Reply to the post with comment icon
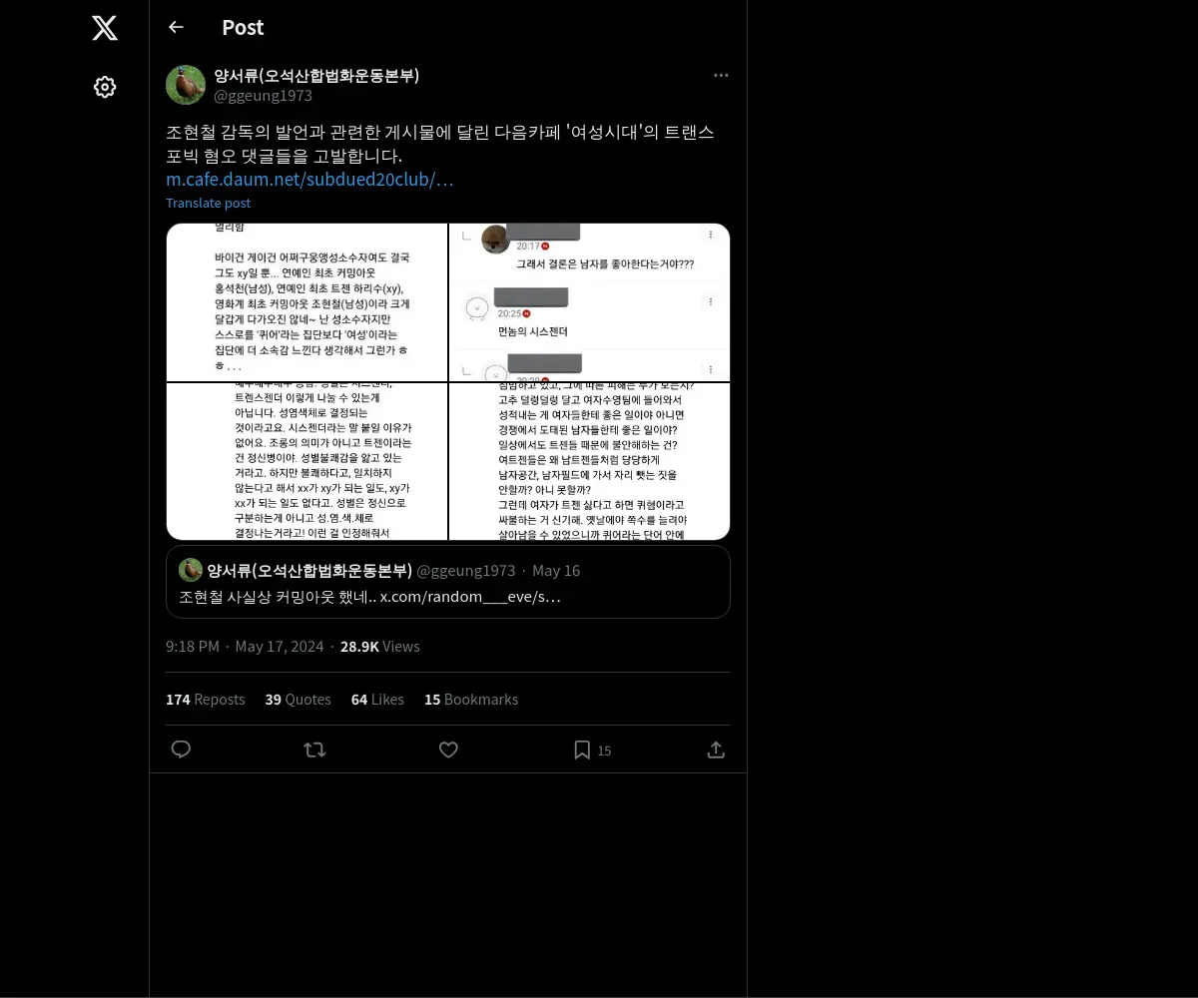The image size is (1198, 998). 181,749
